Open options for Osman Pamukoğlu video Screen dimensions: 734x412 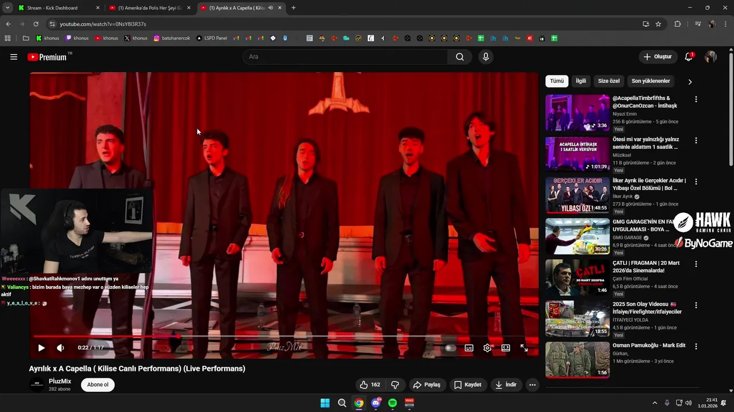tap(696, 346)
